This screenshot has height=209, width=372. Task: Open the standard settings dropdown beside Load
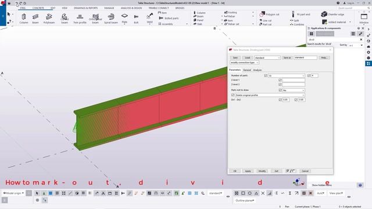coord(267,58)
